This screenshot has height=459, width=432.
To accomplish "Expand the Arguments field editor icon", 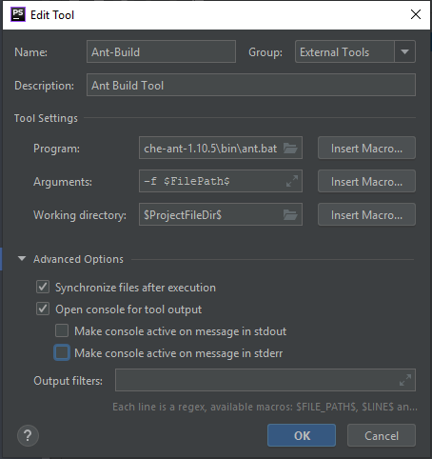I will [292, 181].
